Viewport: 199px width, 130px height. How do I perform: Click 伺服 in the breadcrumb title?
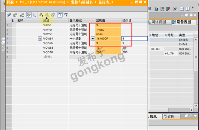[x=10, y=2]
